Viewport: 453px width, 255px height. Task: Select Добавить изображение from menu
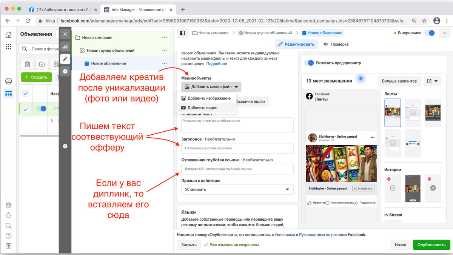pyautogui.click(x=206, y=98)
